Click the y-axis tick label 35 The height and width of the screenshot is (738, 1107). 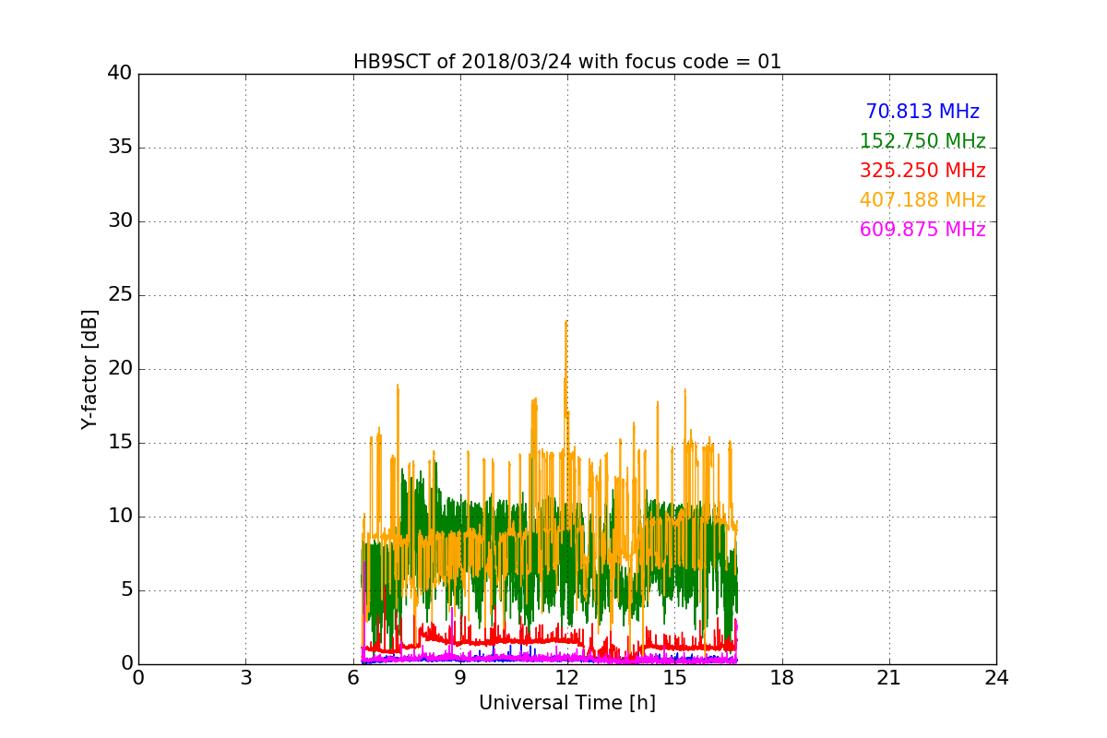pyautogui.click(x=120, y=148)
